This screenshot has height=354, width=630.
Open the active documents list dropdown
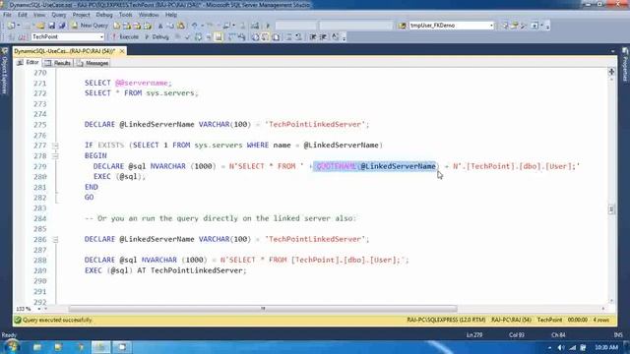click(x=612, y=51)
